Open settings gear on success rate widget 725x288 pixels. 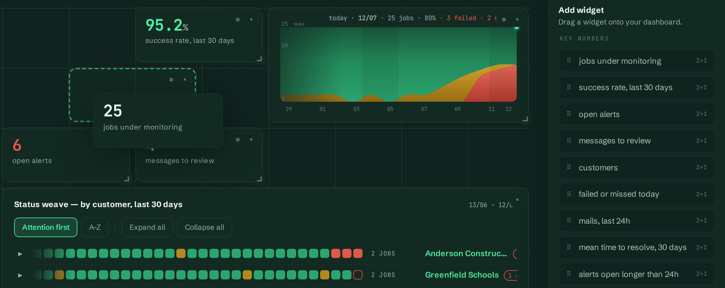point(238,20)
